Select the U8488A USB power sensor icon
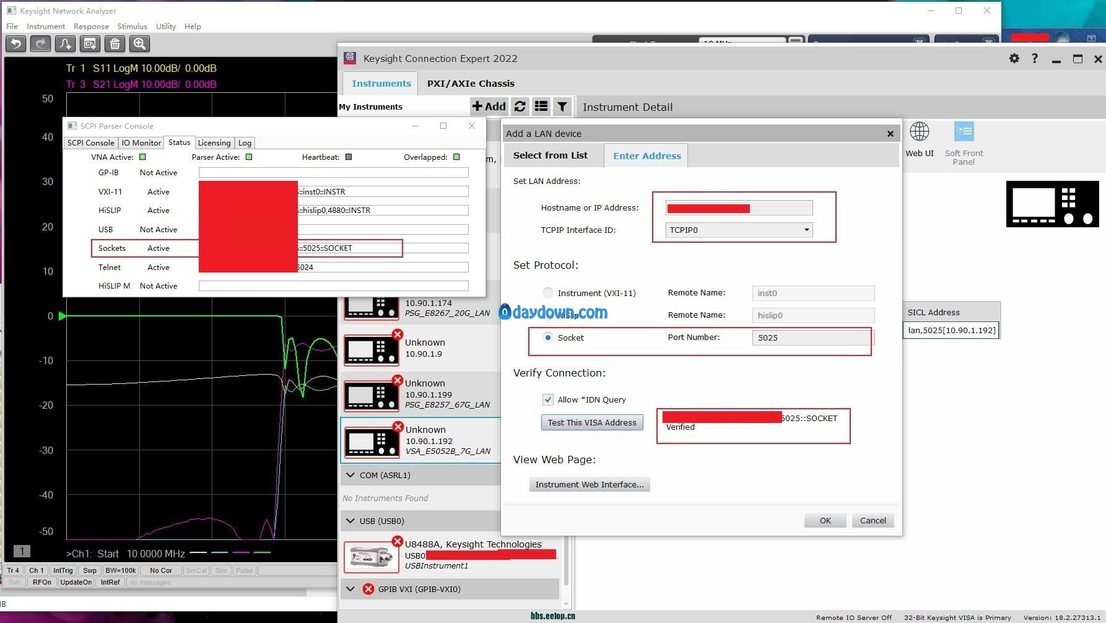 [371, 556]
